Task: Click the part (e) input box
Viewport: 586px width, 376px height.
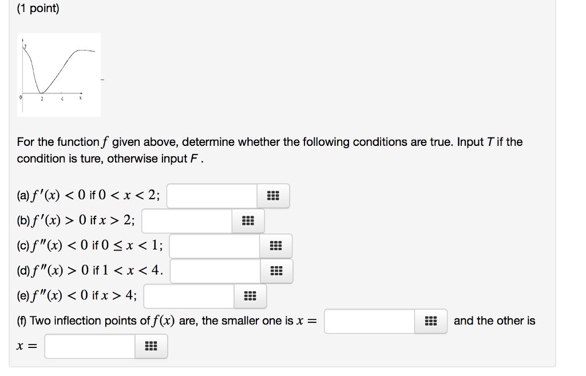Action: coord(189,296)
